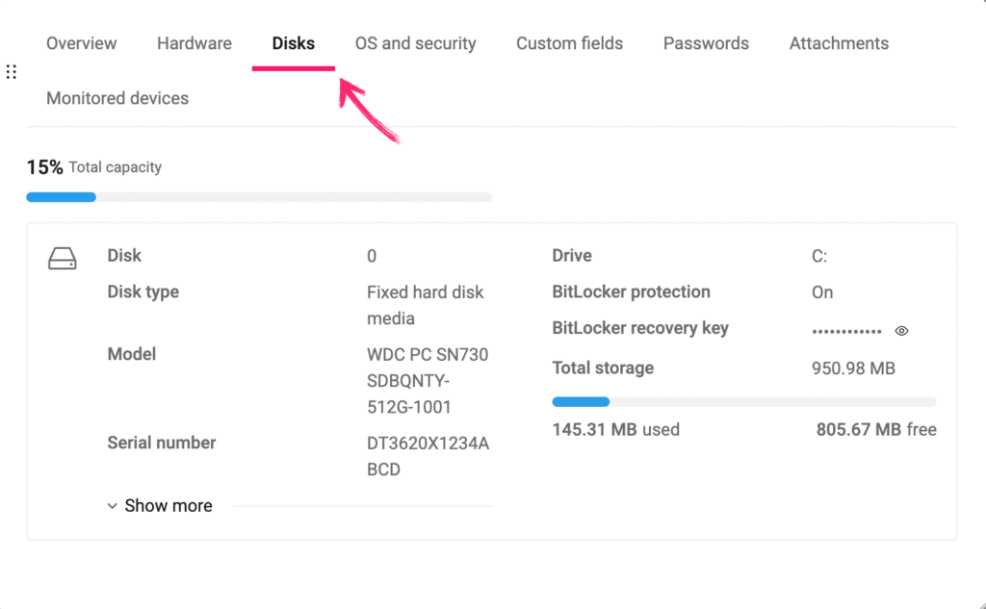Select the Disks tab

pyautogui.click(x=294, y=43)
